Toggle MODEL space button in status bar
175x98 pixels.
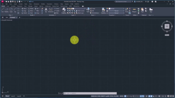point(122,96)
